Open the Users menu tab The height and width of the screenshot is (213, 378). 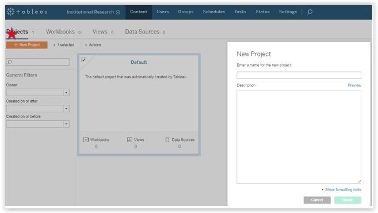tap(163, 12)
